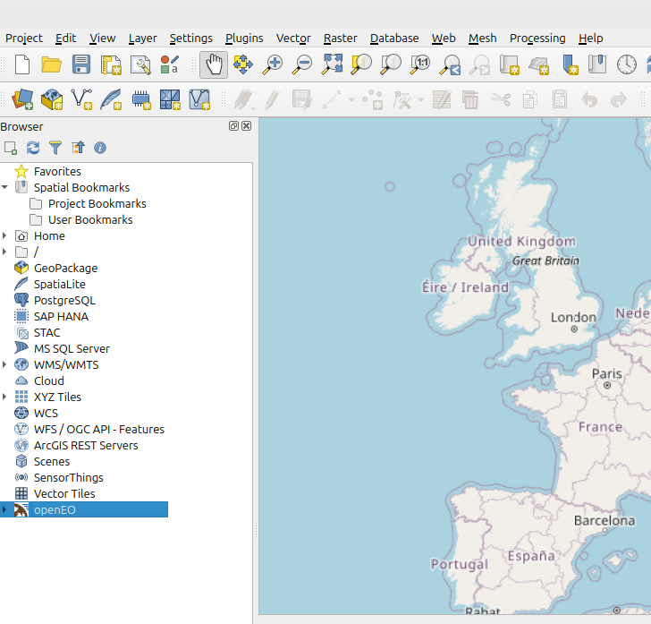Undock the Browser panel with float icon
Image resolution: width=651 pixels, height=624 pixels.
tap(233, 126)
